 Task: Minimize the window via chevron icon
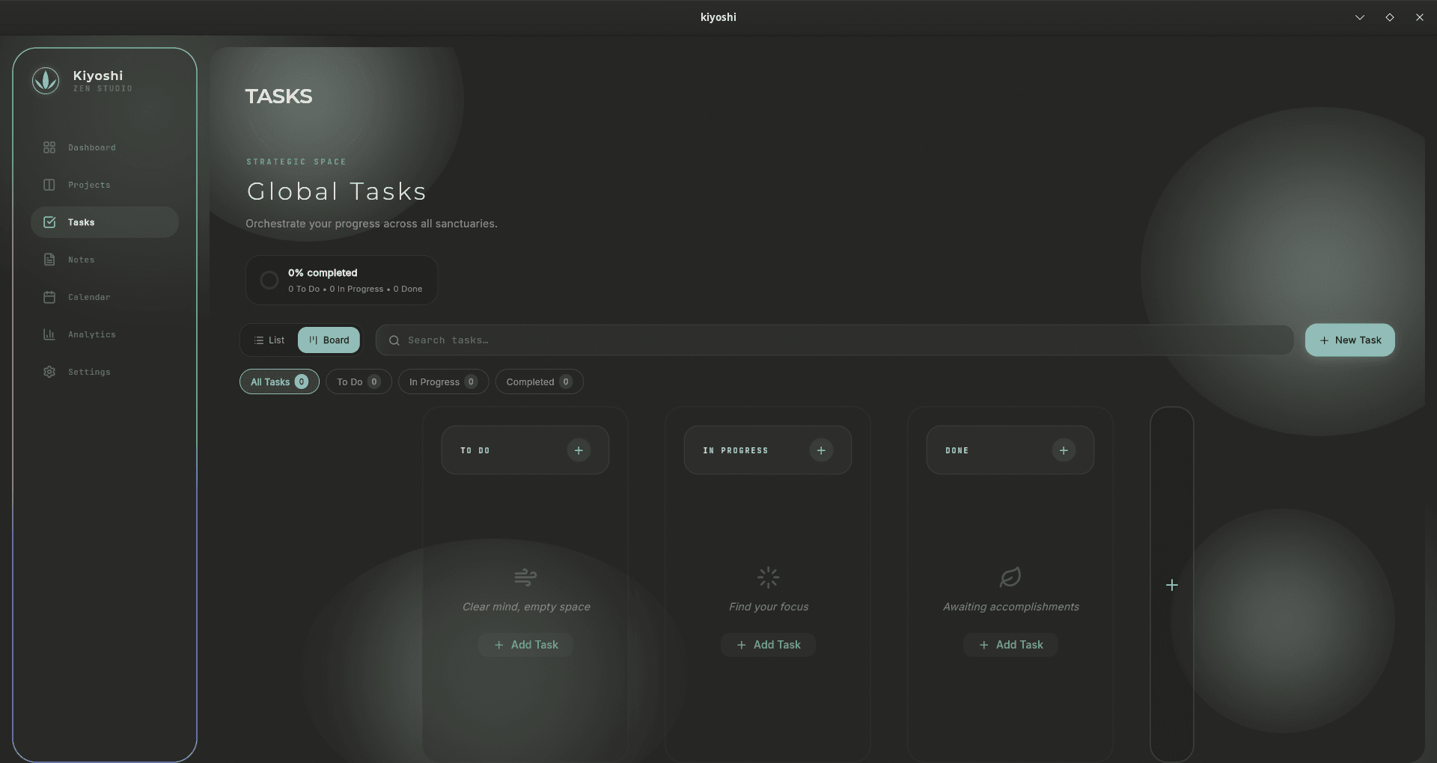tap(1360, 17)
